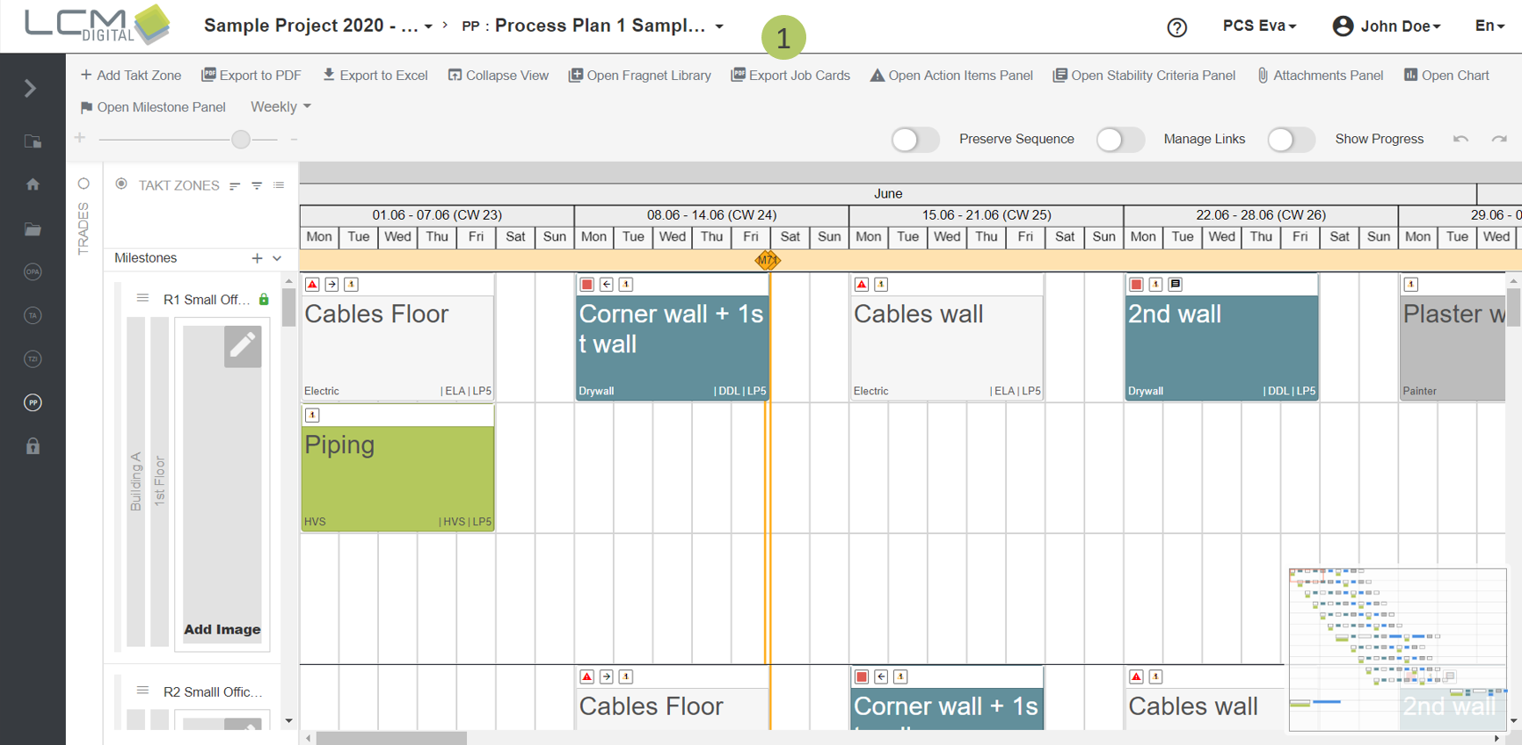Open the Weekly view dropdown
The image size is (1522, 745).
280,106
